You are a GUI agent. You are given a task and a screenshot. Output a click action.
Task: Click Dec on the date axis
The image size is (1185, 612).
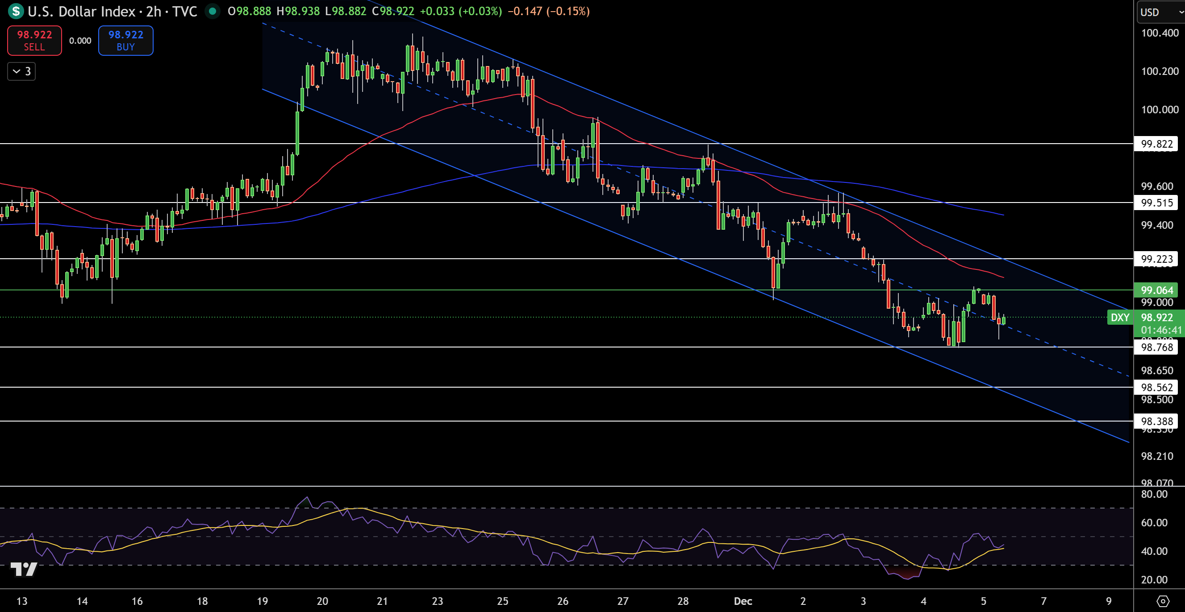(743, 601)
